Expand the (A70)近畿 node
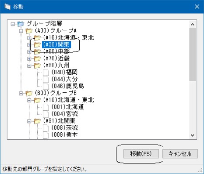The width and height of the screenshot is (204, 174). click(x=29, y=59)
